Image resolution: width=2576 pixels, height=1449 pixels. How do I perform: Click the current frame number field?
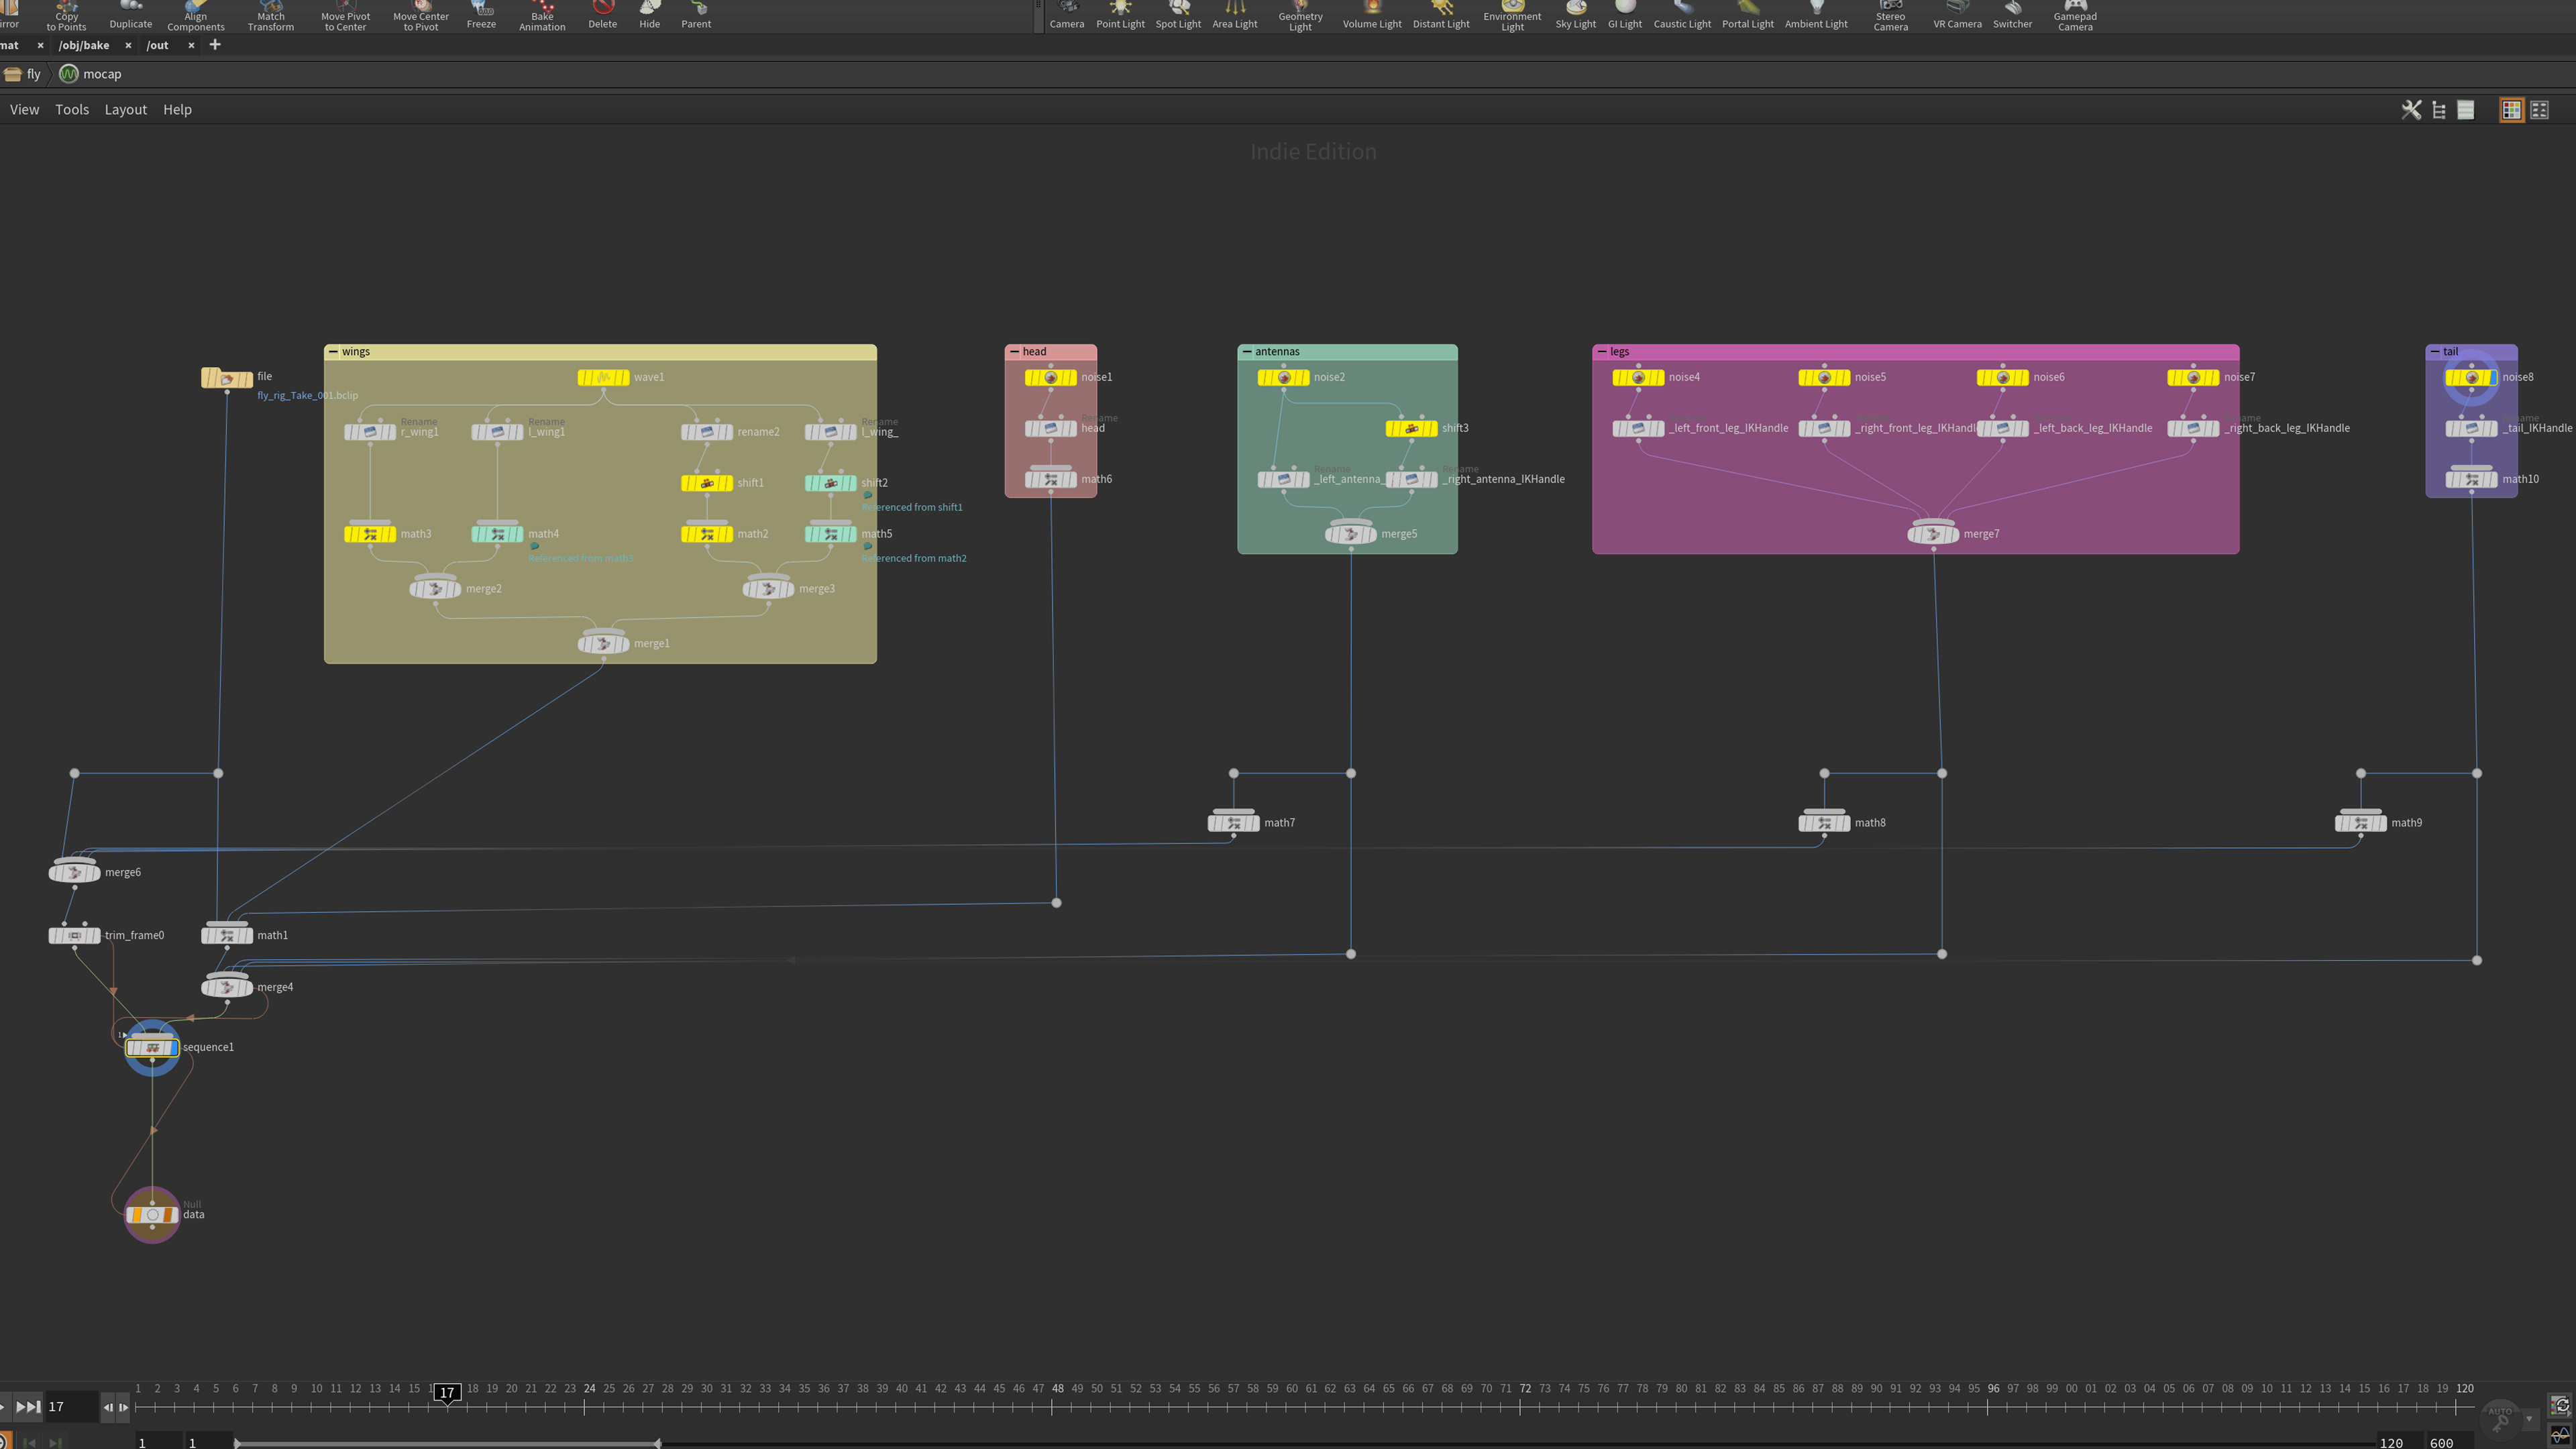tap(72, 1407)
